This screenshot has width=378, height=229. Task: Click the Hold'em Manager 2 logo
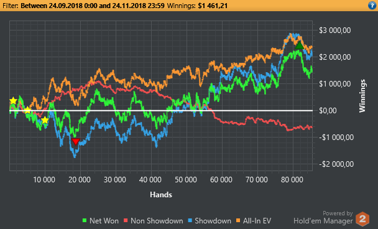tap(362, 218)
